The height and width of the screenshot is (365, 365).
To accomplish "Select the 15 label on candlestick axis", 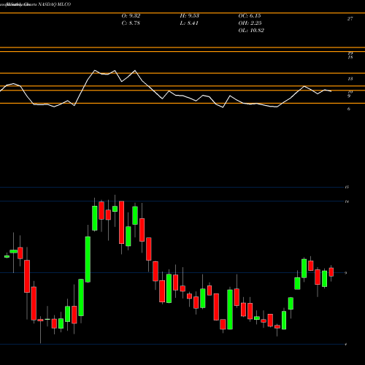I will [347, 187].
